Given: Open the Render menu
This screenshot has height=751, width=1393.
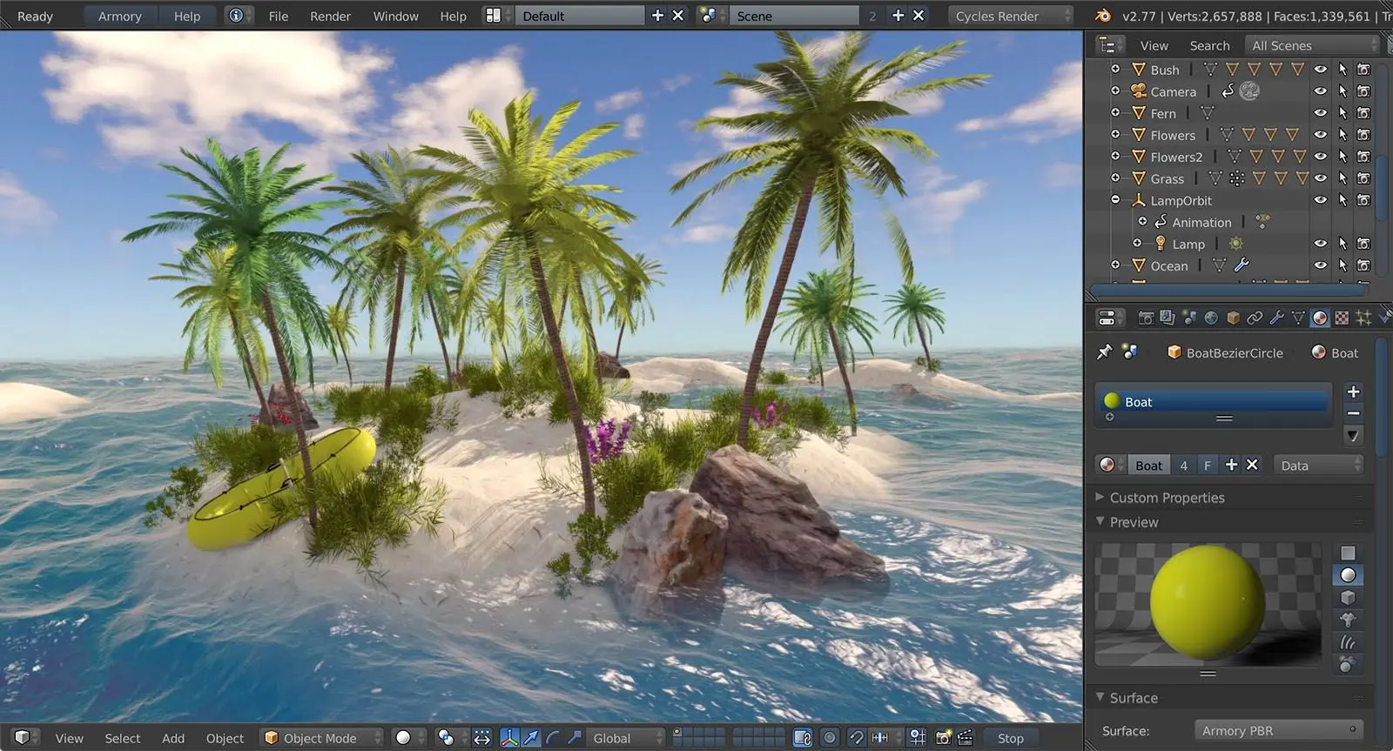Looking at the screenshot, I should click(330, 16).
